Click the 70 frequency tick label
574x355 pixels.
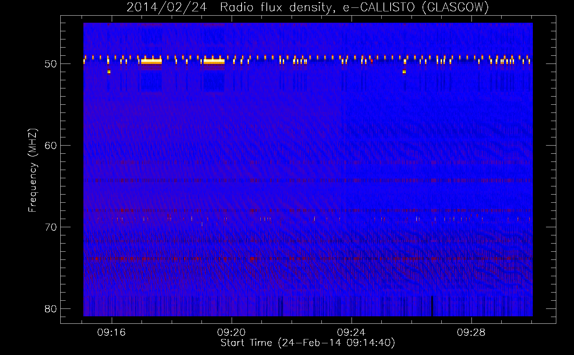(51, 227)
